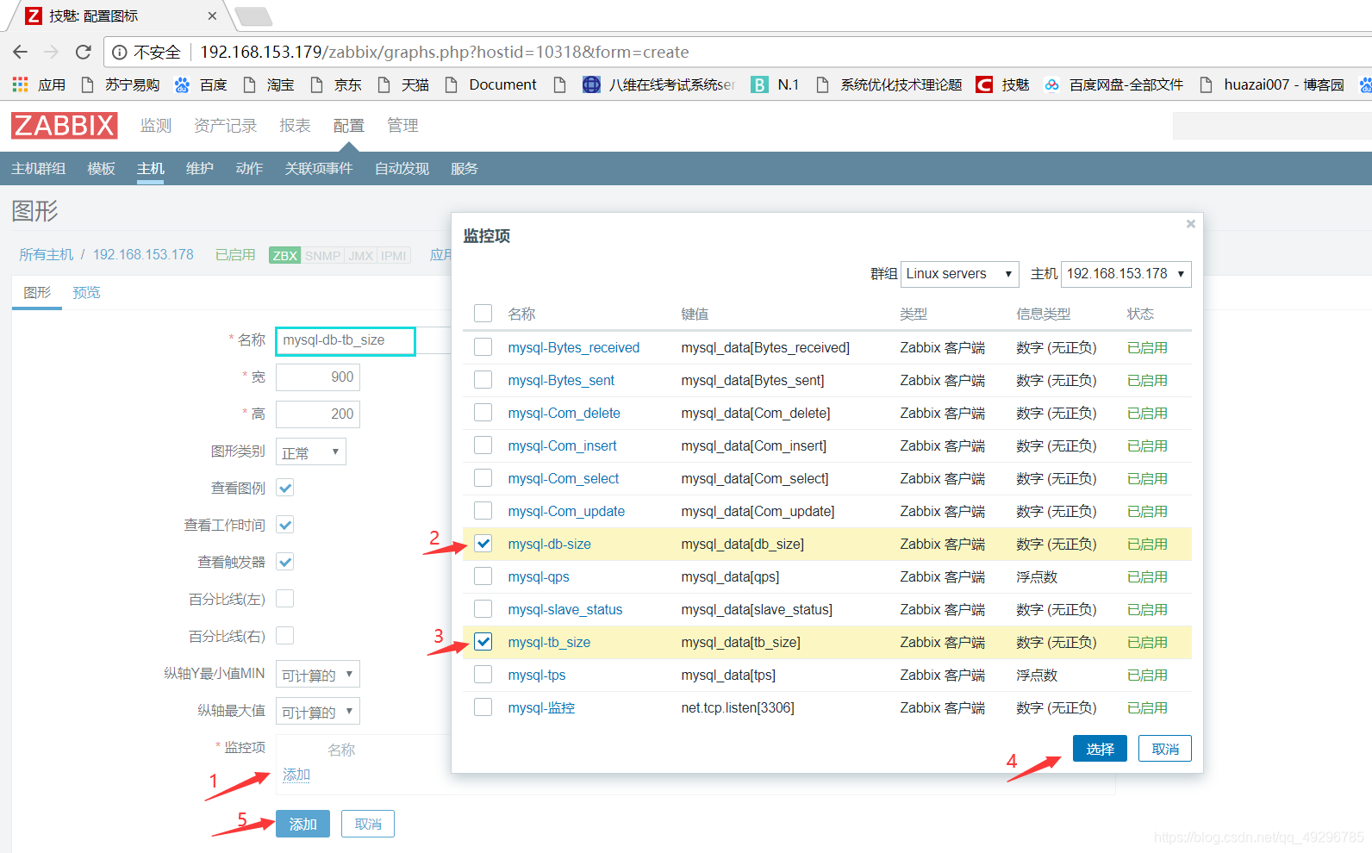Open the 群组 Linux servers dropdown
The width and height of the screenshot is (1372, 853).
click(959, 274)
